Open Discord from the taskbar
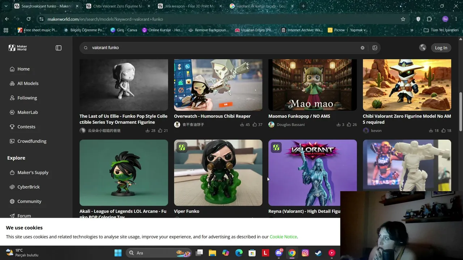Screen dimensions: 463x260 pyautogui.click(x=279, y=253)
